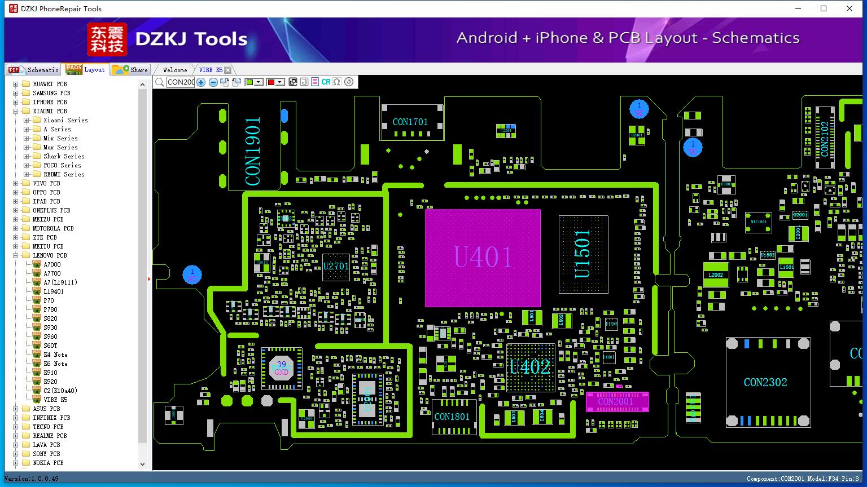Click the omega symbol toolbar icon

point(337,82)
